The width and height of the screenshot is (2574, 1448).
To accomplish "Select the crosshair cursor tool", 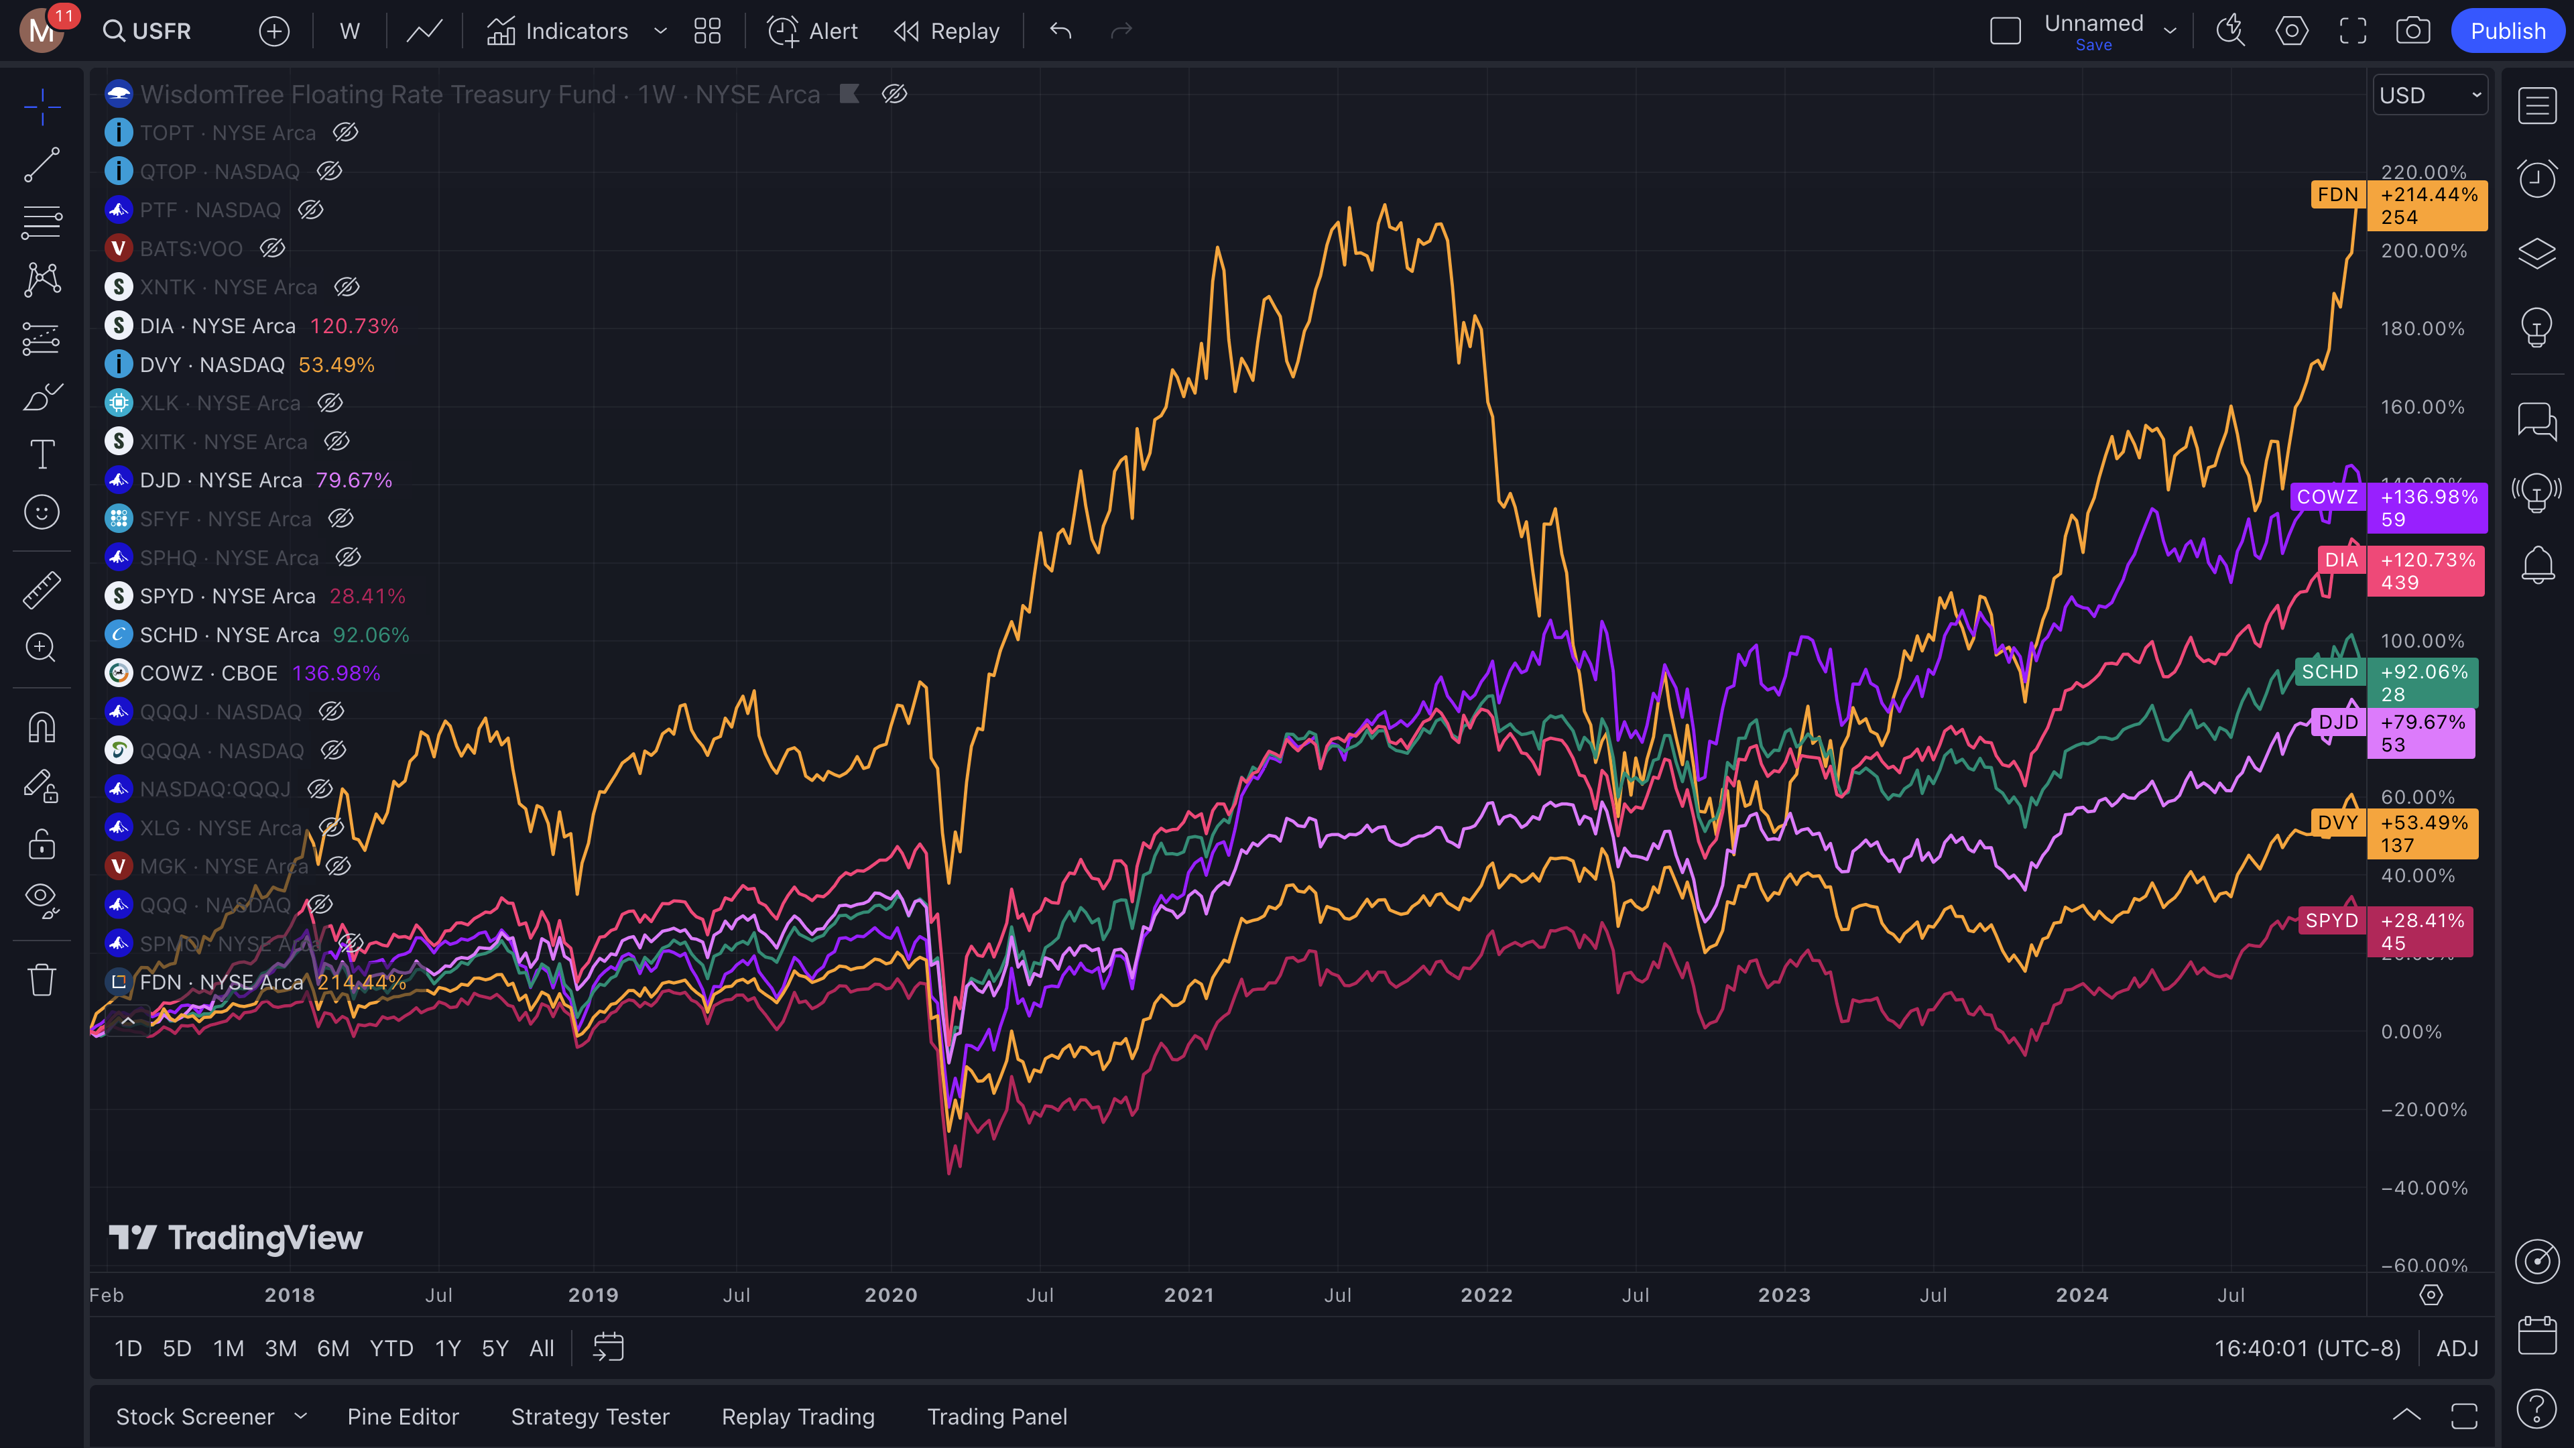I will [42, 107].
